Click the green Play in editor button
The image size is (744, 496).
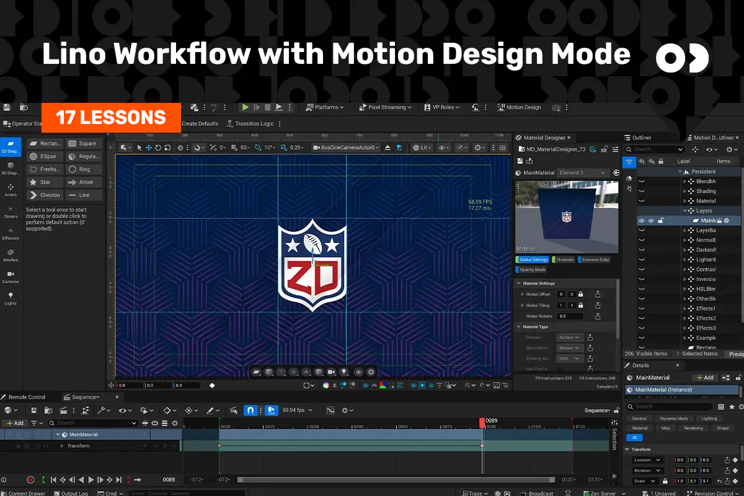246,107
